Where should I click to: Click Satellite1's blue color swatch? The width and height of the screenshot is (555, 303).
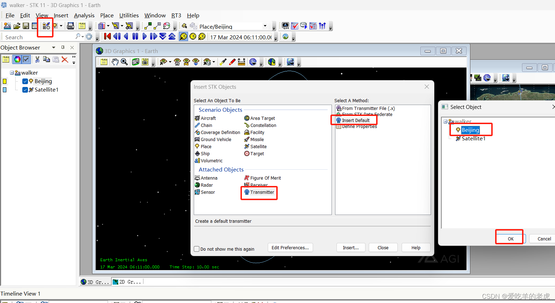(x=5, y=90)
